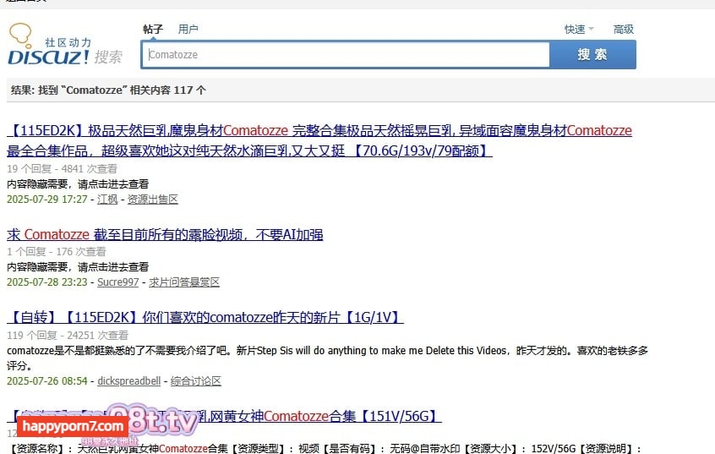Focus the search box containing Comatozze

(x=347, y=55)
